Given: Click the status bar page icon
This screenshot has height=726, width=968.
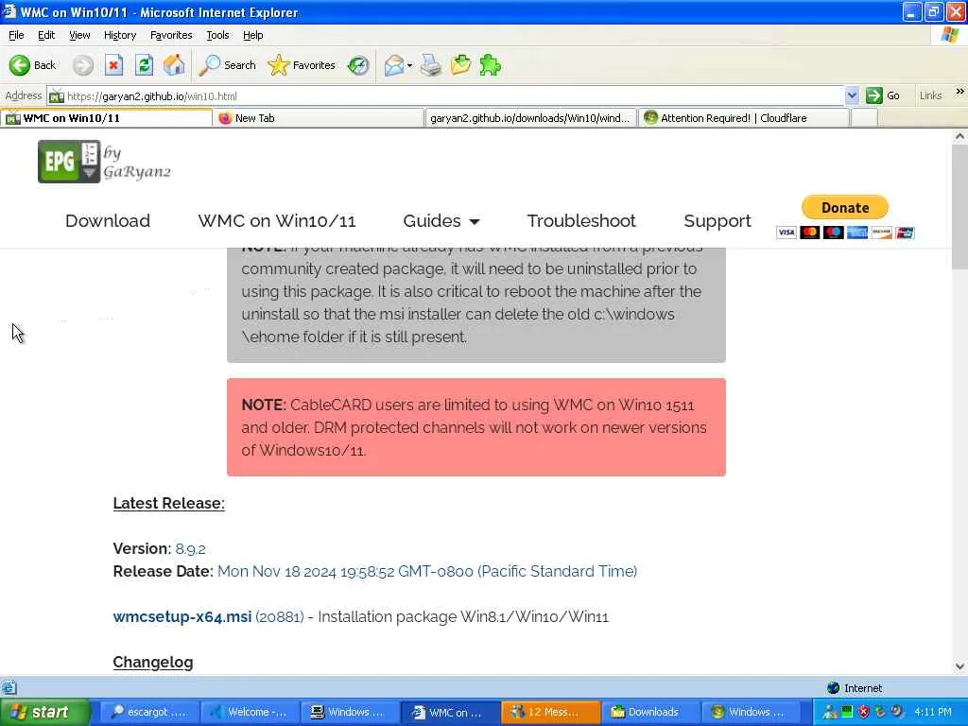Looking at the screenshot, I should (x=9, y=688).
